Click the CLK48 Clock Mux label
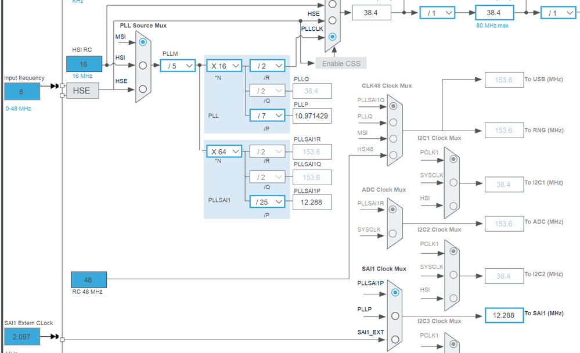 click(x=387, y=85)
